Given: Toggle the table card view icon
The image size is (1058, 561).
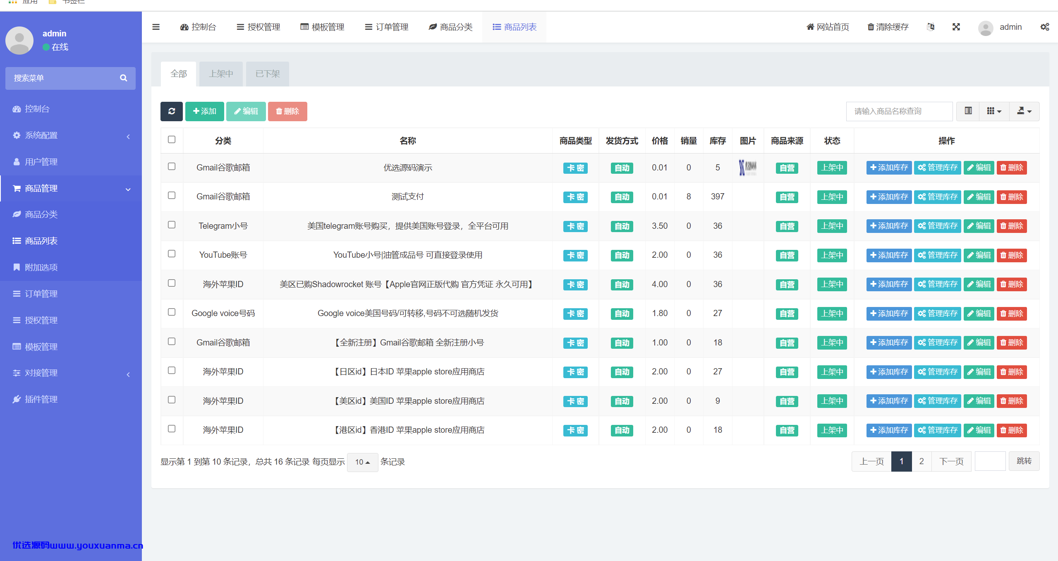Looking at the screenshot, I should click(x=968, y=111).
